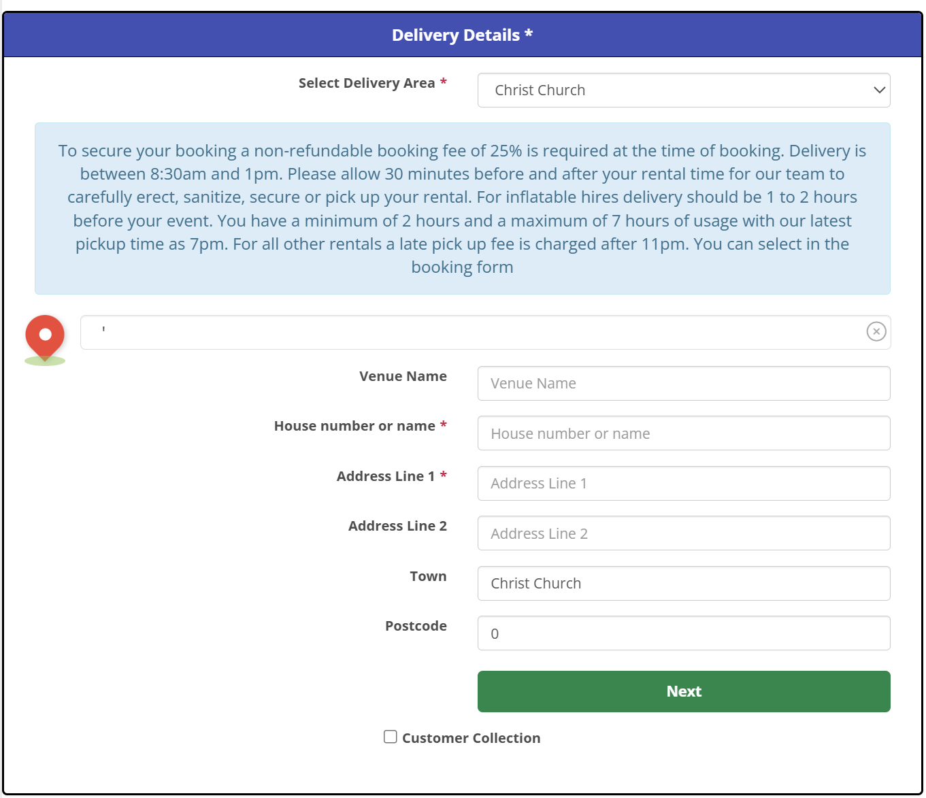The image size is (926, 798).
Task: Click the House number or name label
Action: [354, 426]
